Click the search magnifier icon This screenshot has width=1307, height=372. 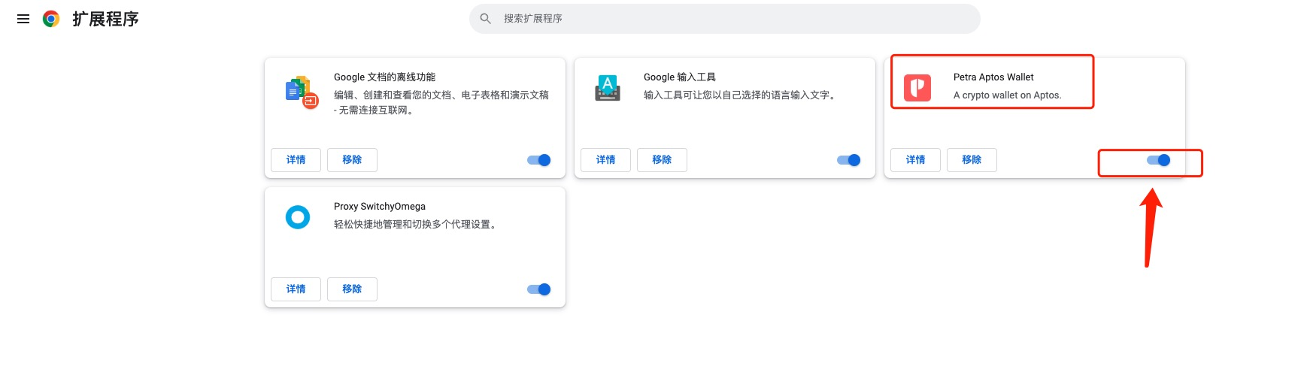coord(486,19)
